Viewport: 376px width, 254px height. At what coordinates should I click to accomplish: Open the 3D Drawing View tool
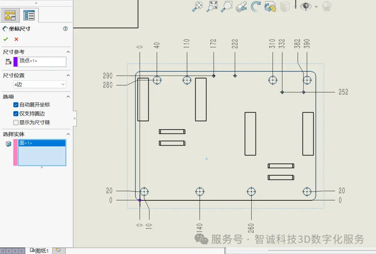pos(270,7)
